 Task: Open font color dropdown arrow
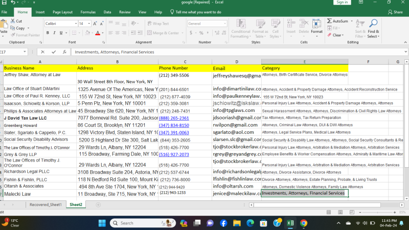tap(103, 33)
